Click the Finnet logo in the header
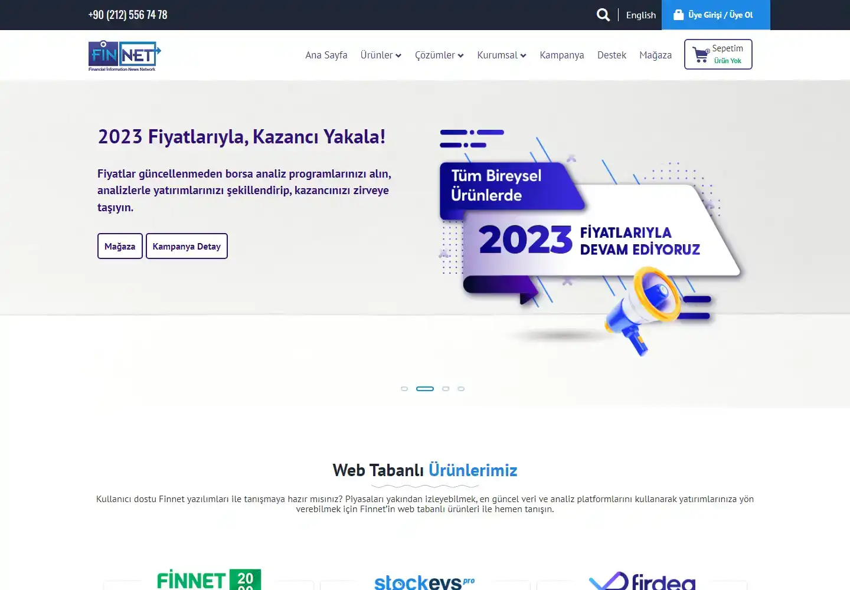The width and height of the screenshot is (850, 590). point(125,55)
